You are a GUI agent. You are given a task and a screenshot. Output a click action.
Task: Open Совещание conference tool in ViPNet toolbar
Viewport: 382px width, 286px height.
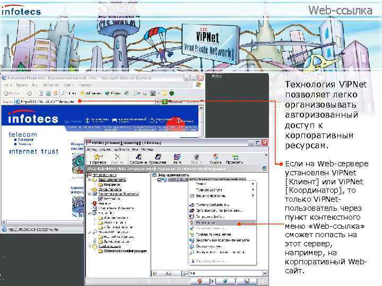click(158, 157)
